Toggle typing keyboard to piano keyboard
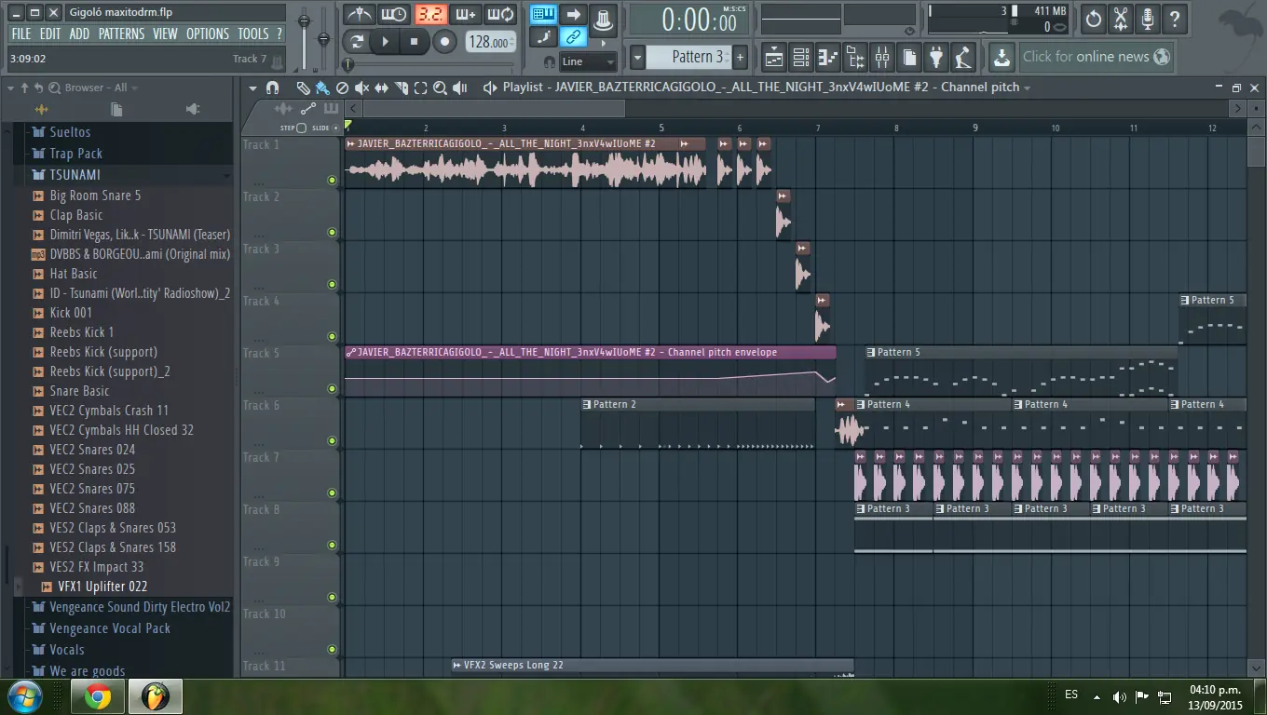The width and height of the screenshot is (1267, 715). point(543,14)
